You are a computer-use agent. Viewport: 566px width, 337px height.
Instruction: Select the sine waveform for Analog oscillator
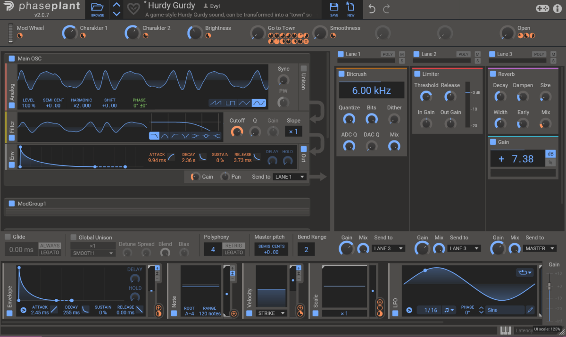coord(259,103)
